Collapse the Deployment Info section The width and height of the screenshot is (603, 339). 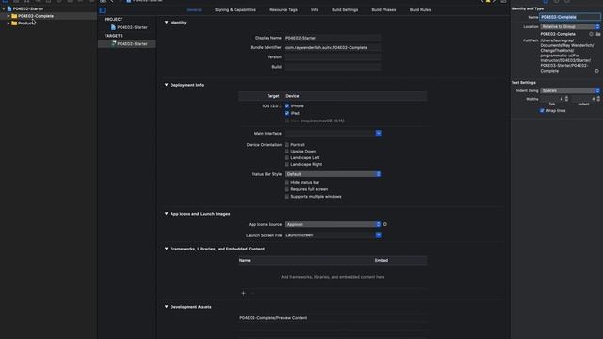pos(166,85)
